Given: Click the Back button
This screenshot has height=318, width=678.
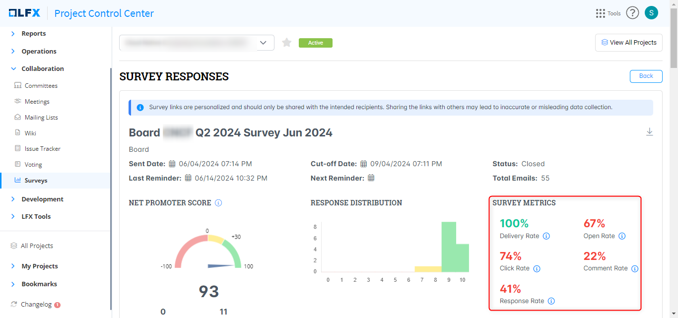Looking at the screenshot, I should coord(646,76).
